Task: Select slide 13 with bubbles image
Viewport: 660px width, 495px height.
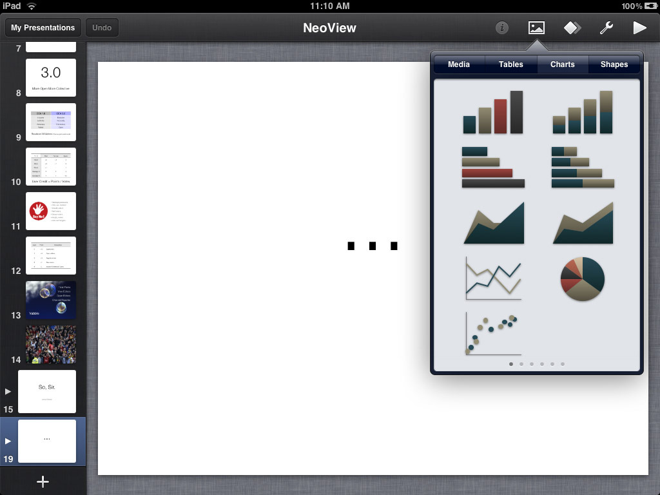Action: click(x=51, y=300)
